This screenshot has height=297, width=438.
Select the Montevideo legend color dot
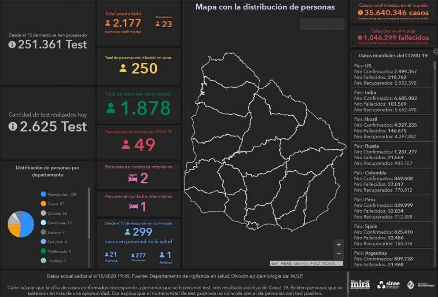point(43,194)
